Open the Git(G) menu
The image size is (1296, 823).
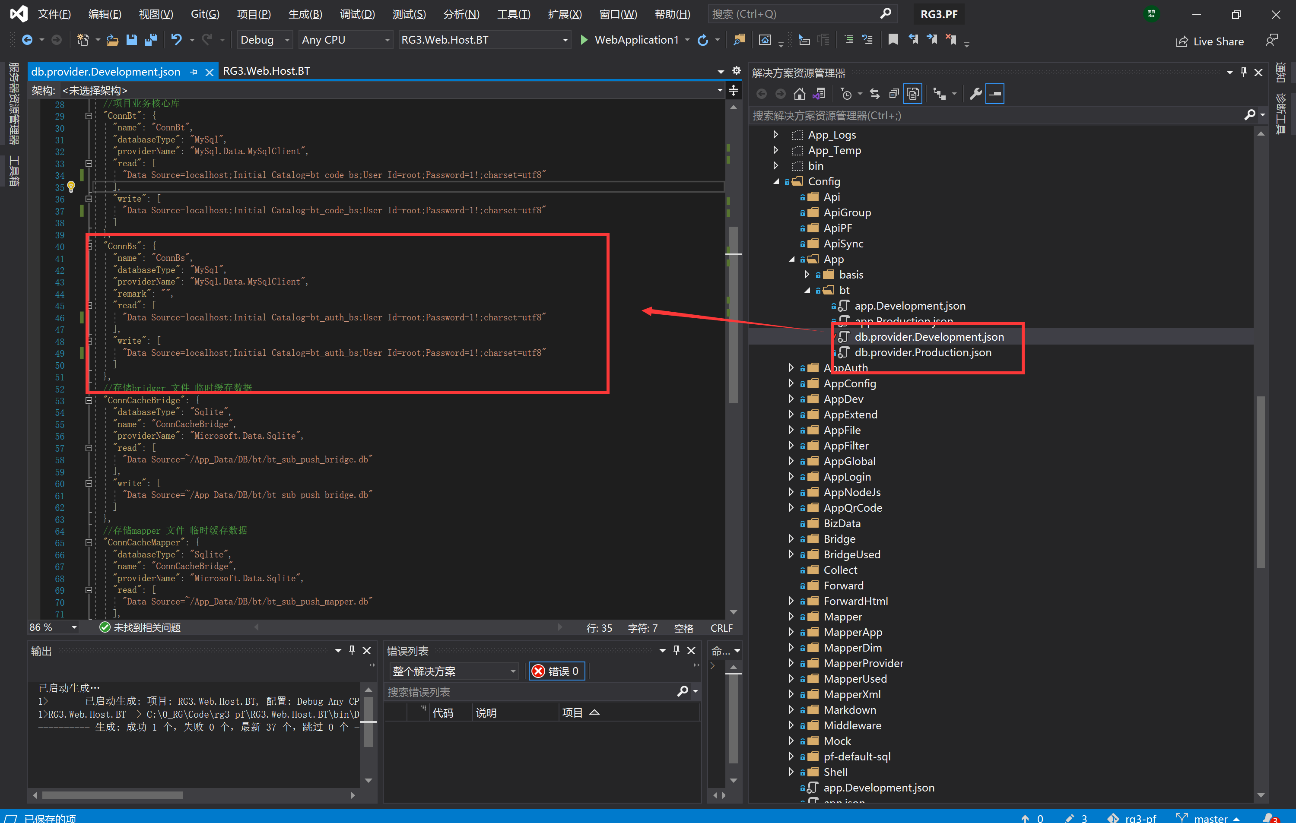coord(205,14)
